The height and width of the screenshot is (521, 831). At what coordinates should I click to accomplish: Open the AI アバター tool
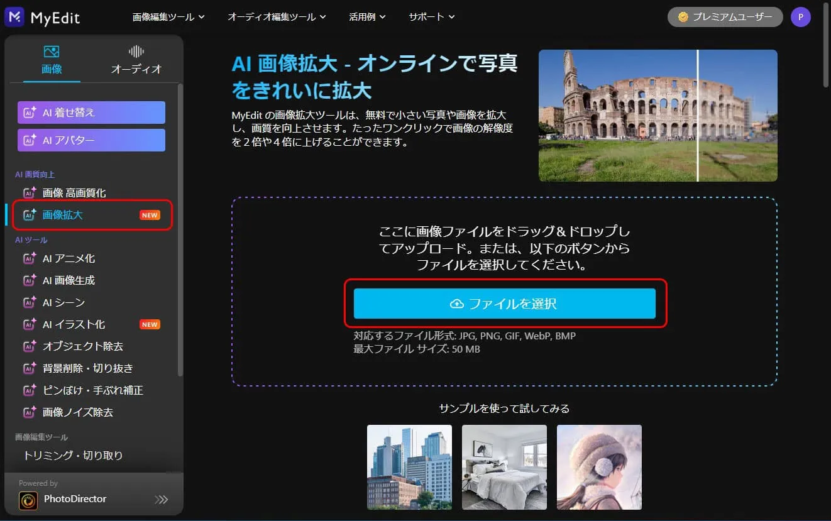click(91, 140)
